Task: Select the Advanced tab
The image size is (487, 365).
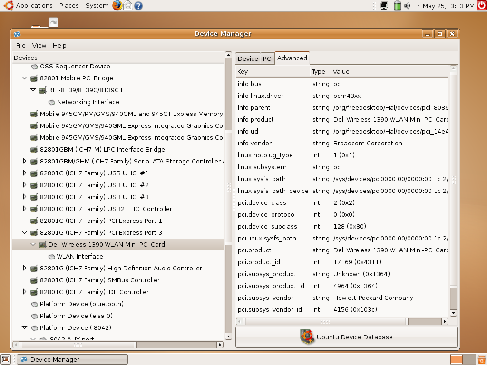Action: coord(292,58)
